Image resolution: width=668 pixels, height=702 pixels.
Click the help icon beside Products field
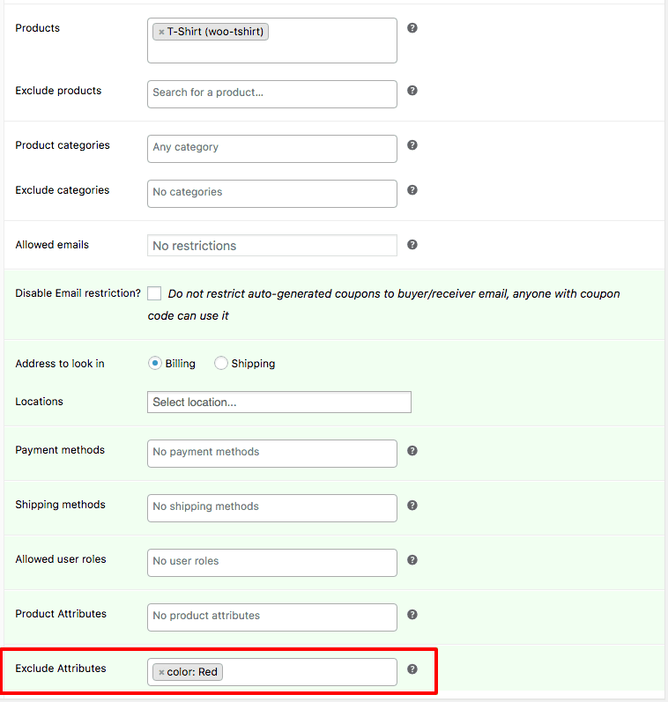412,28
